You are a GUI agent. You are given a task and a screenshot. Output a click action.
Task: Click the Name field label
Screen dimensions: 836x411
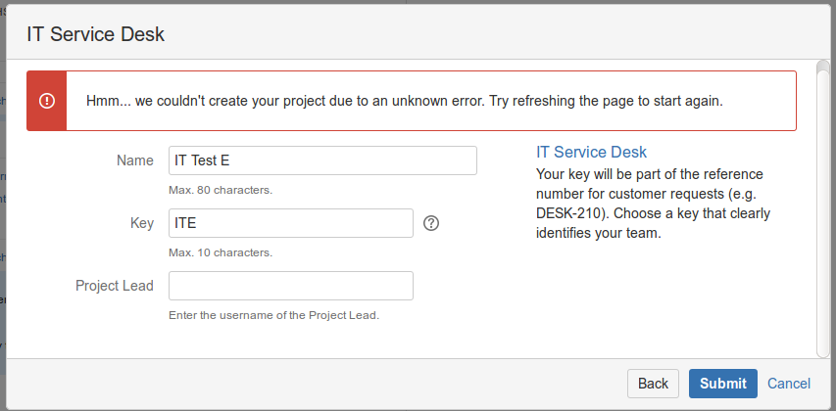135,160
